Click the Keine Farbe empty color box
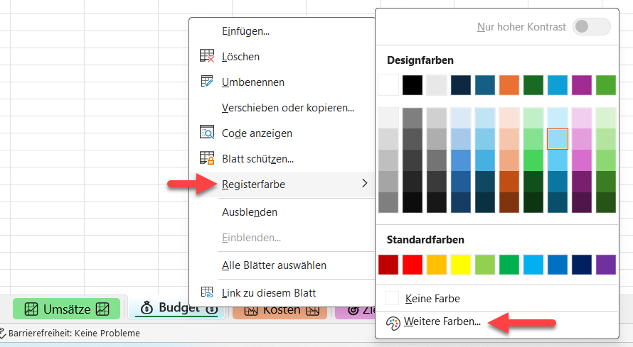The image size is (633, 347). (x=392, y=298)
